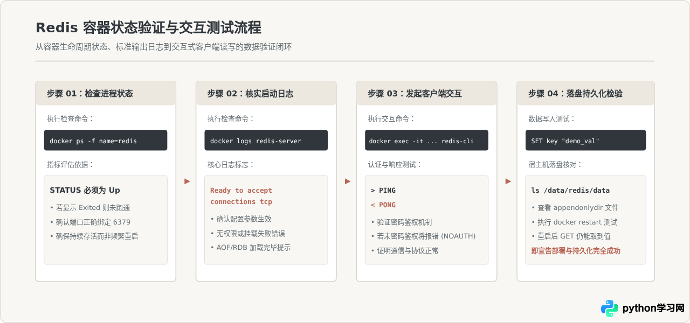This screenshot has width=690, height=323.
Task: Click the 数据写入测试 label
Action: tap(552, 119)
